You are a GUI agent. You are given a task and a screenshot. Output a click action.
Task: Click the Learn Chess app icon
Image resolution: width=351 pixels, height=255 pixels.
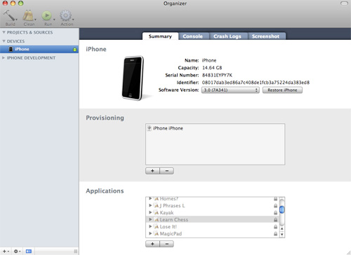156,220
